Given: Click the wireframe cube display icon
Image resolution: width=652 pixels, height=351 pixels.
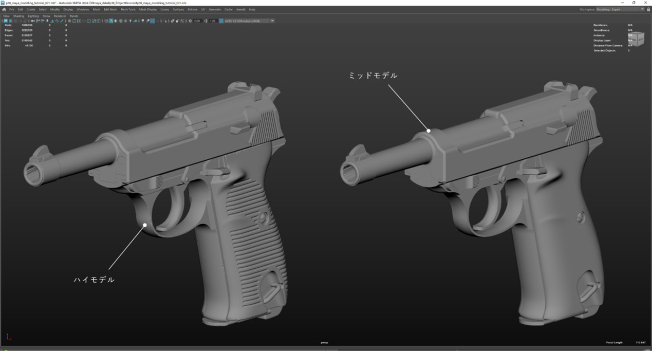Looking at the screenshot, I should pyautogui.click(x=106, y=21).
